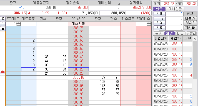Click the solid black triangle button
This screenshot has width=198, height=106.
(3, 29)
